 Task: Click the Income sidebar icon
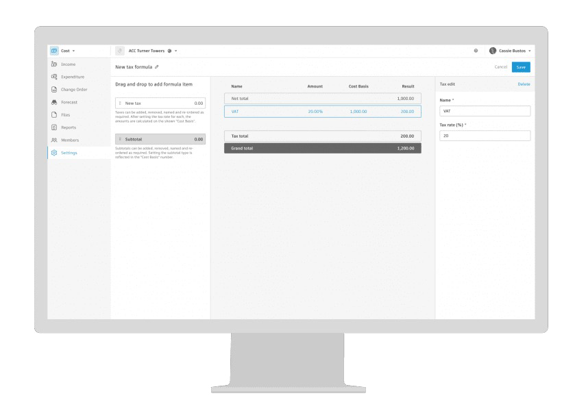(x=54, y=64)
